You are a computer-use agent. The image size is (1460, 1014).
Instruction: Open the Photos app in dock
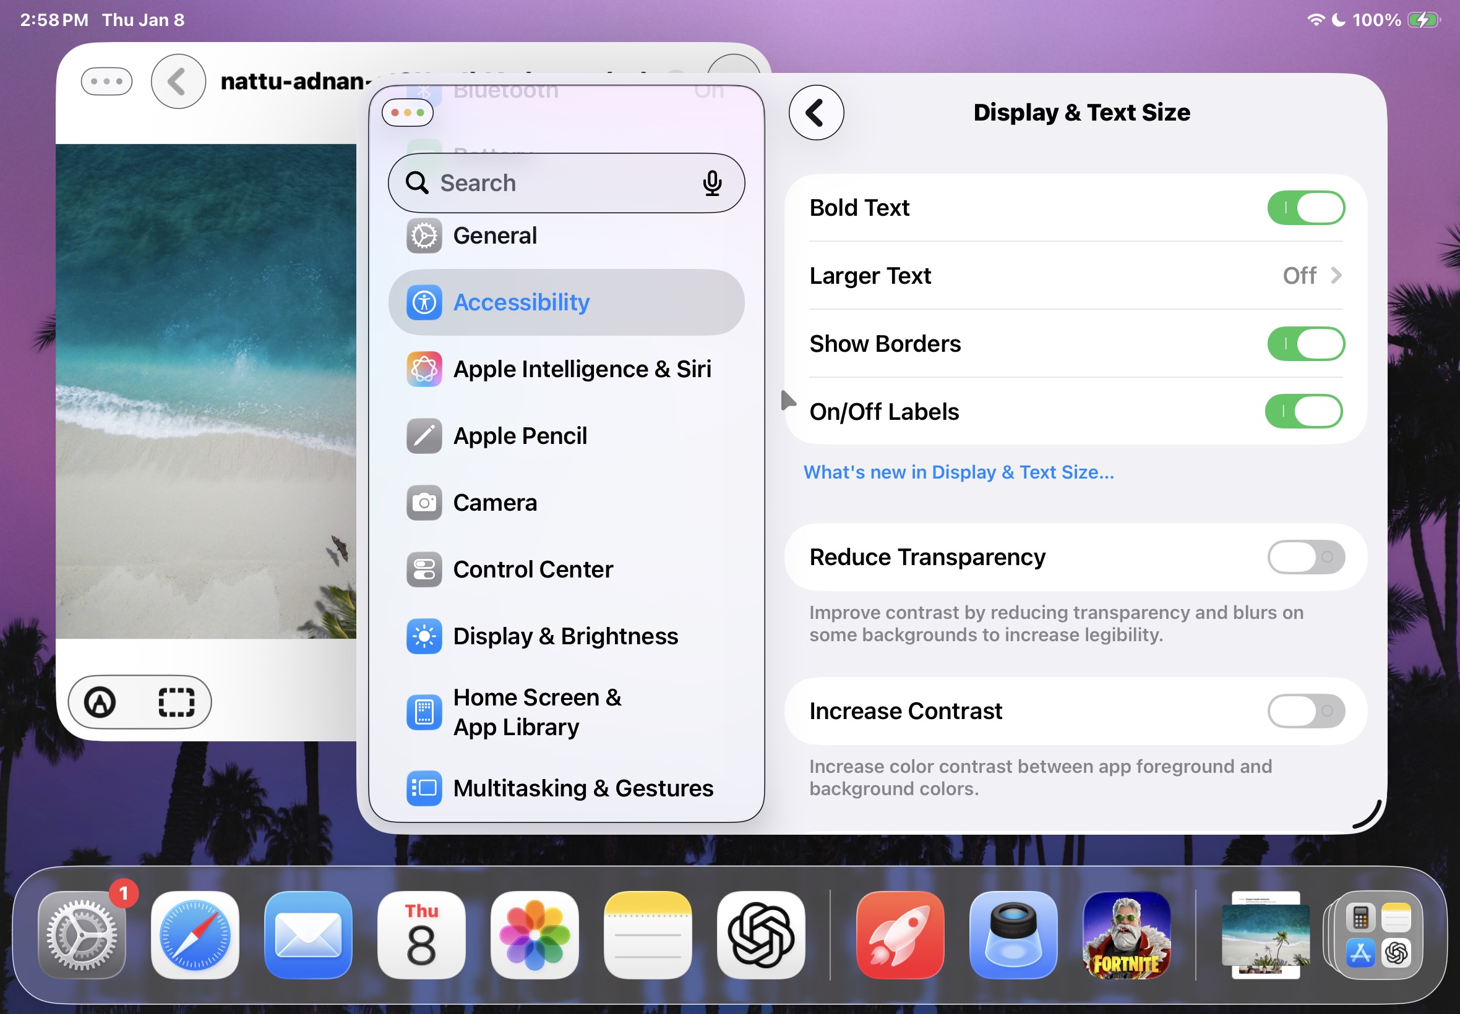[534, 935]
